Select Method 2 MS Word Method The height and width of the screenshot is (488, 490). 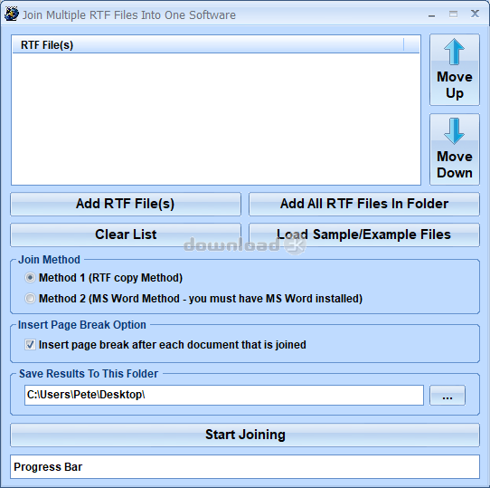coord(30,298)
